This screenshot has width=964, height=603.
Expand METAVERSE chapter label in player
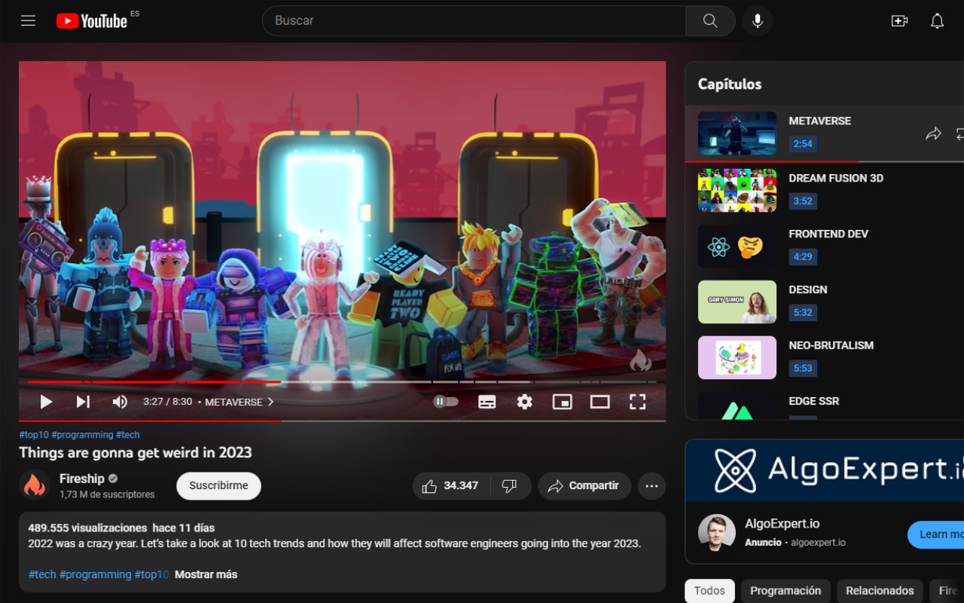click(239, 402)
